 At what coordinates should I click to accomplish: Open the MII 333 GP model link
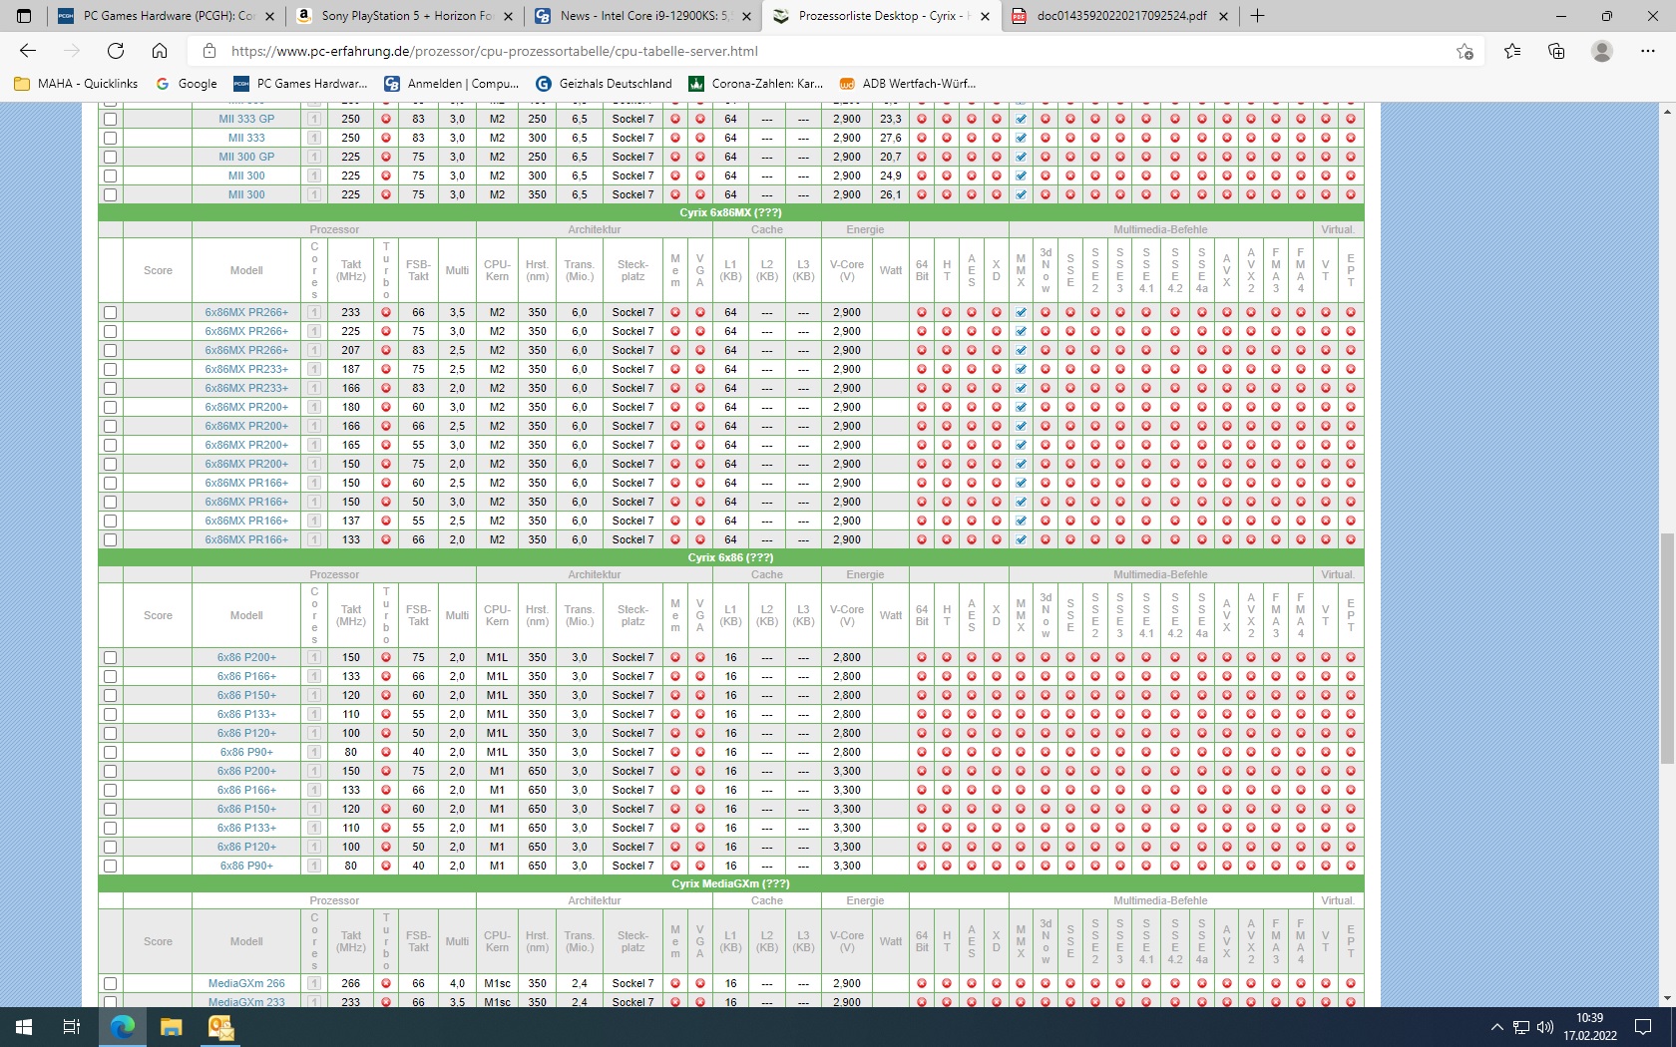tap(246, 119)
